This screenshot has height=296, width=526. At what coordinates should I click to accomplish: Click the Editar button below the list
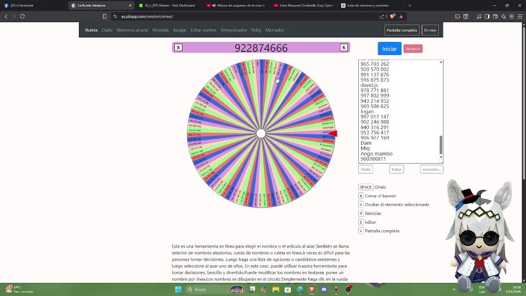396,169
